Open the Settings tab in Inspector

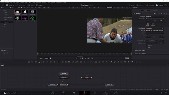153,25
